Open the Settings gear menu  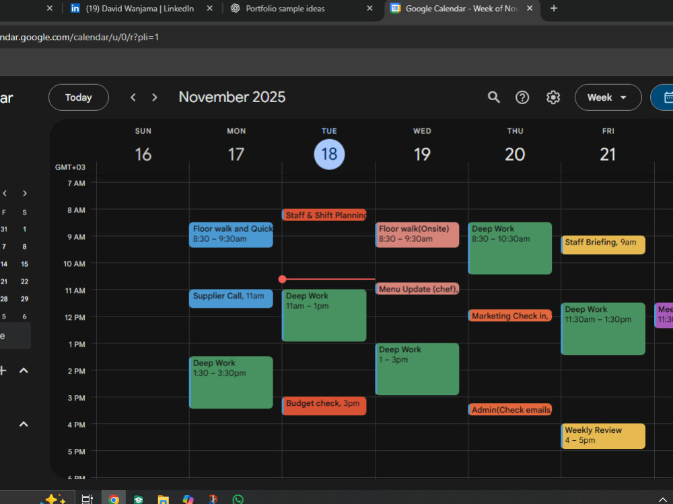553,97
